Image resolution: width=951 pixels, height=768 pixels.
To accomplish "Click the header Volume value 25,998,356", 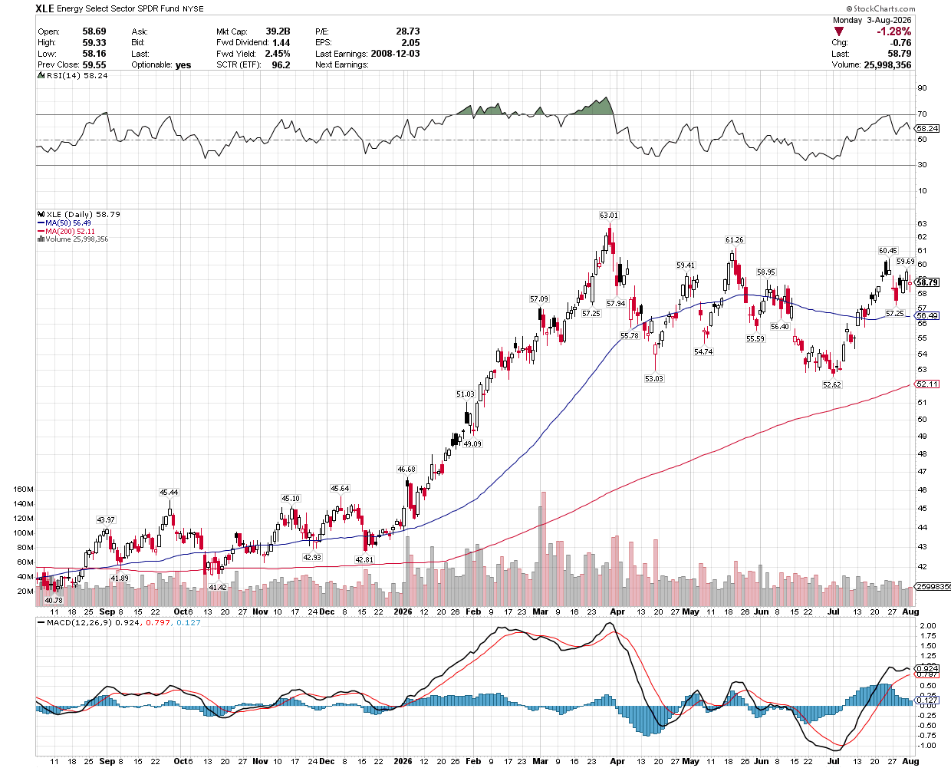I will coord(887,65).
